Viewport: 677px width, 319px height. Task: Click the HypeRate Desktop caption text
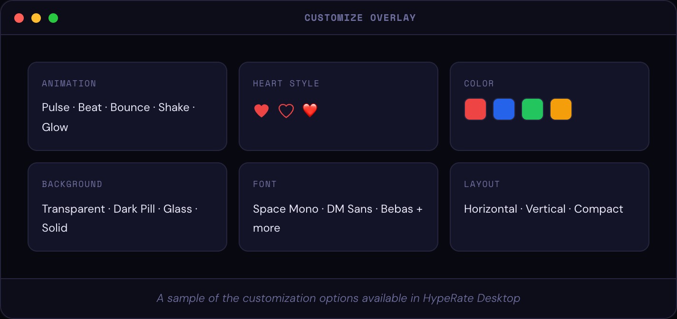(x=338, y=298)
